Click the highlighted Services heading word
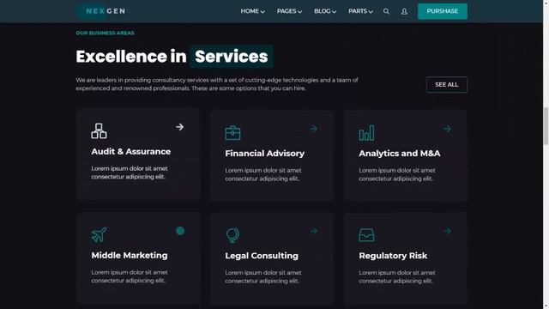The image size is (549, 309). (x=231, y=57)
